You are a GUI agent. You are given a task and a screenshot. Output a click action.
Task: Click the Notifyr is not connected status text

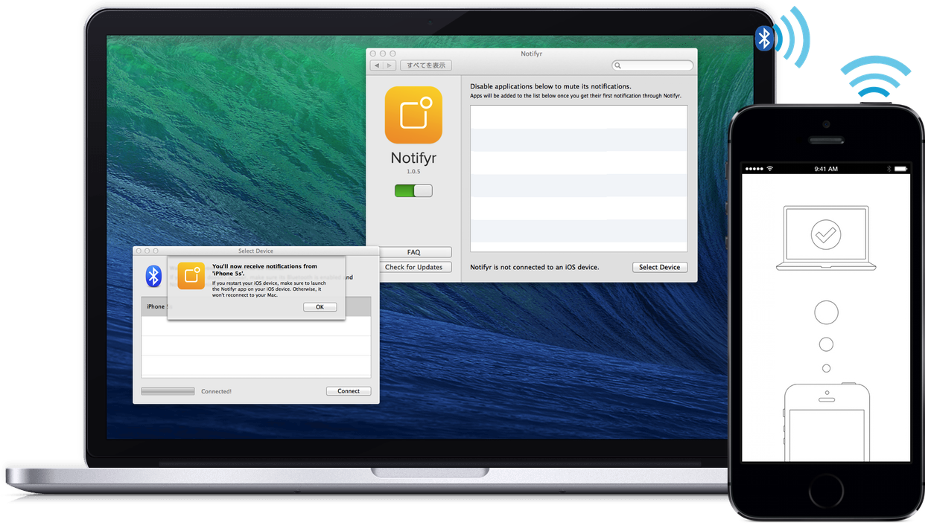[x=535, y=267]
